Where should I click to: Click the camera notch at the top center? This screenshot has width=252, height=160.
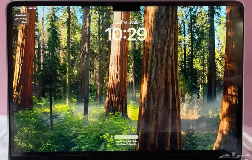pos(126,8)
